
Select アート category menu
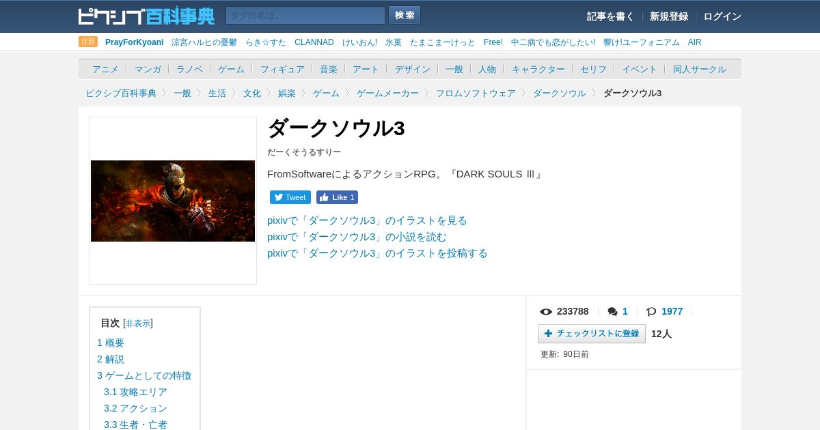click(x=366, y=69)
